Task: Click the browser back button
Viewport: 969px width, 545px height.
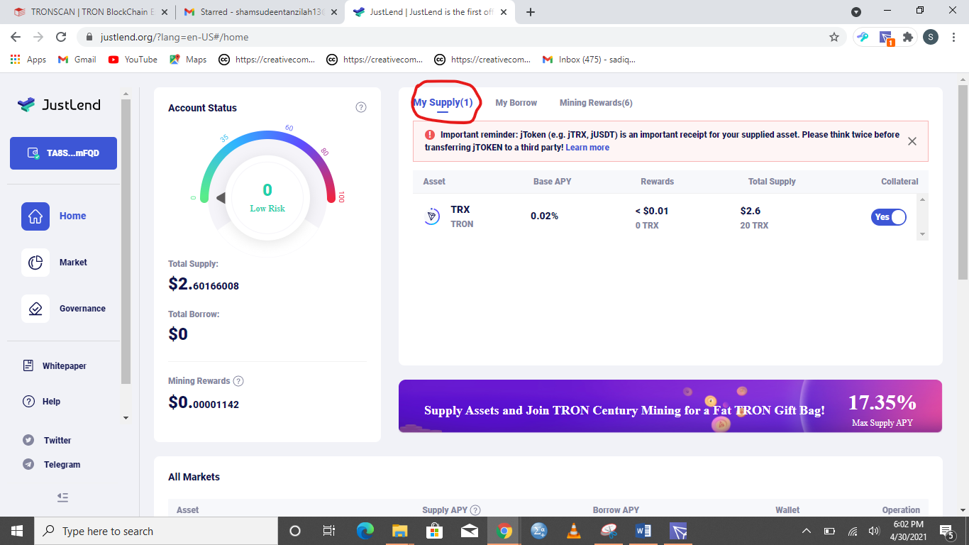Action: click(x=16, y=37)
